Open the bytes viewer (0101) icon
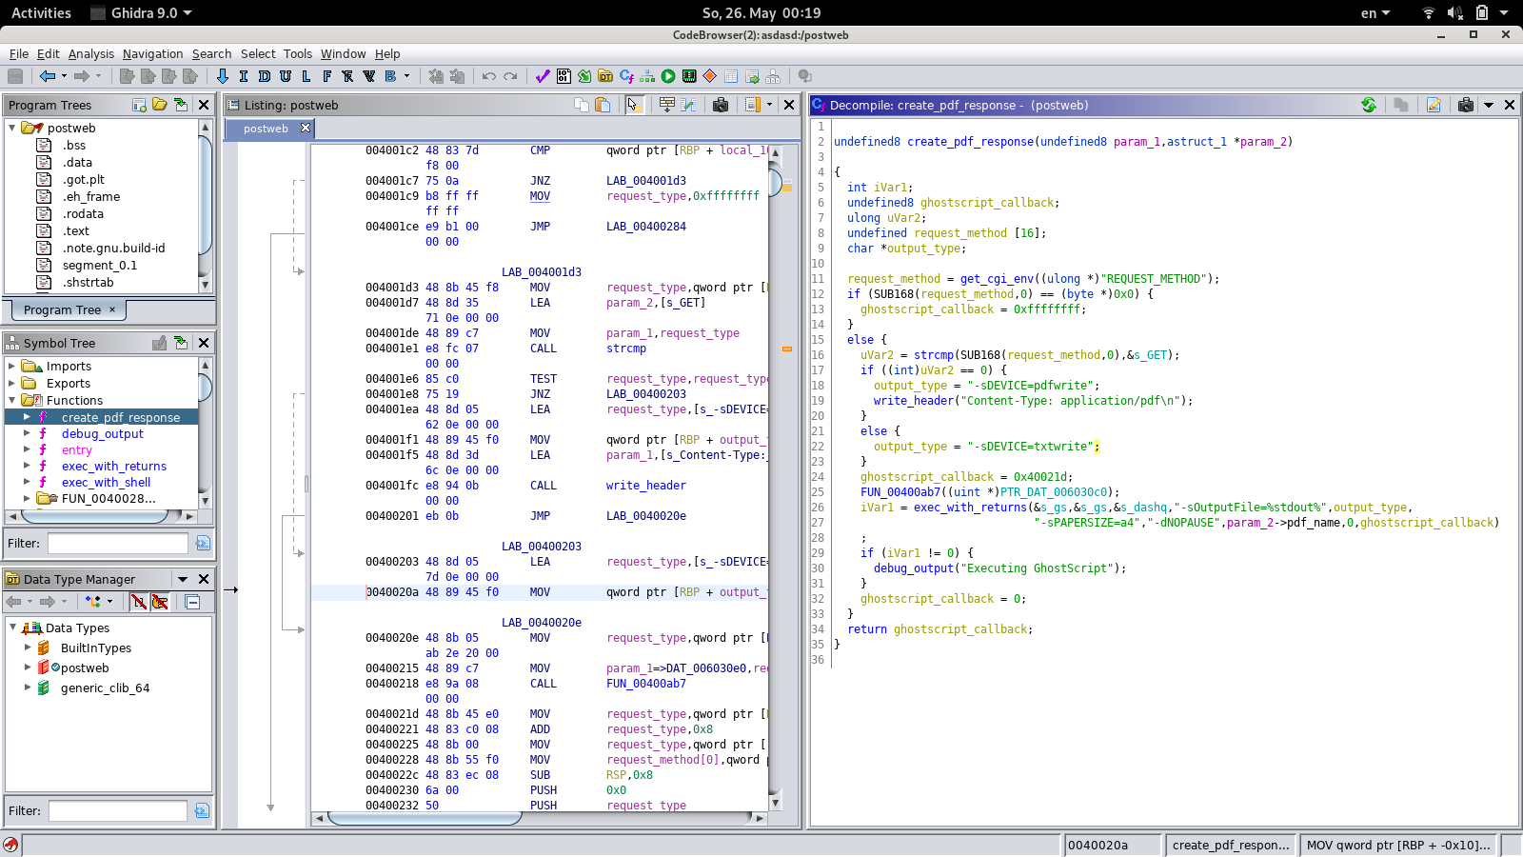The height and width of the screenshot is (857, 1523). coord(564,76)
